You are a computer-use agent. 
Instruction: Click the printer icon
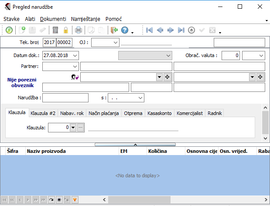click(x=79, y=30)
